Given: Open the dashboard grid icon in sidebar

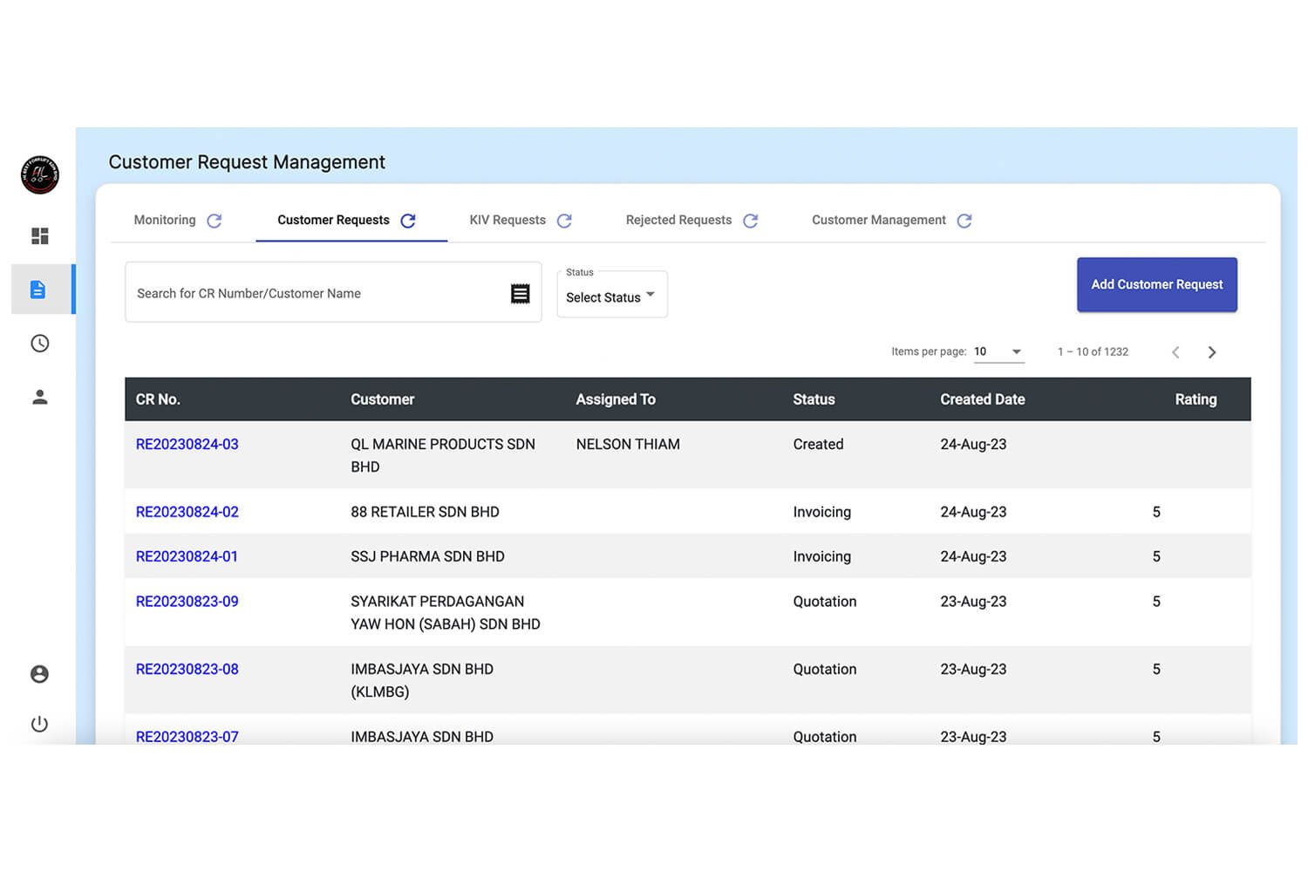Looking at the screenshot, I should click(39, 236).
